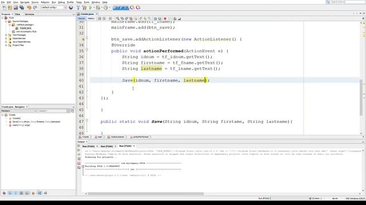Click the Output horizontal scrollbar

(145, 194)
